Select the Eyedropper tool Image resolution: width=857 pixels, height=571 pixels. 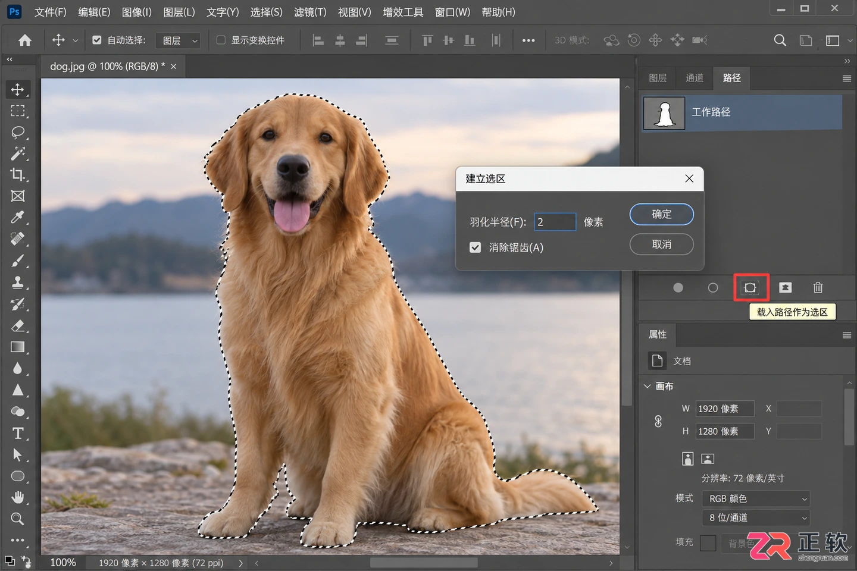(x=17, y=218)
